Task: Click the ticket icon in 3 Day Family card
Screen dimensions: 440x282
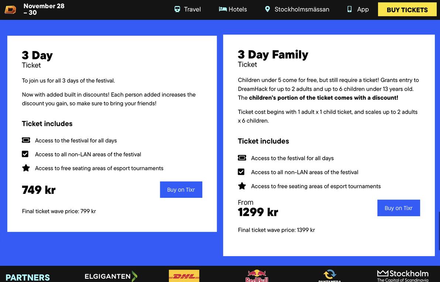Action: pyautogui.click(x=242, y=158)
